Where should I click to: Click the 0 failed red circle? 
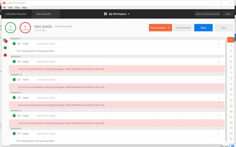tap(25, 28)
